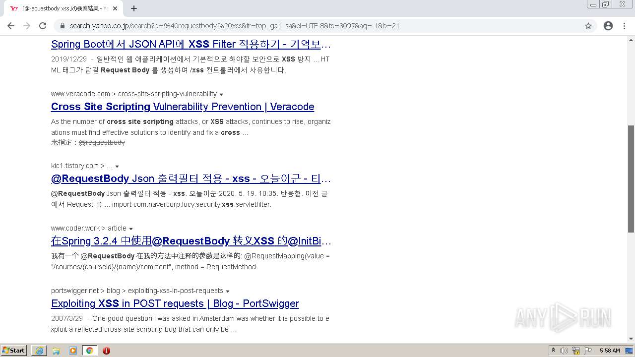Focus the address bar URL
Screen dimensions: 635x357
235,26
